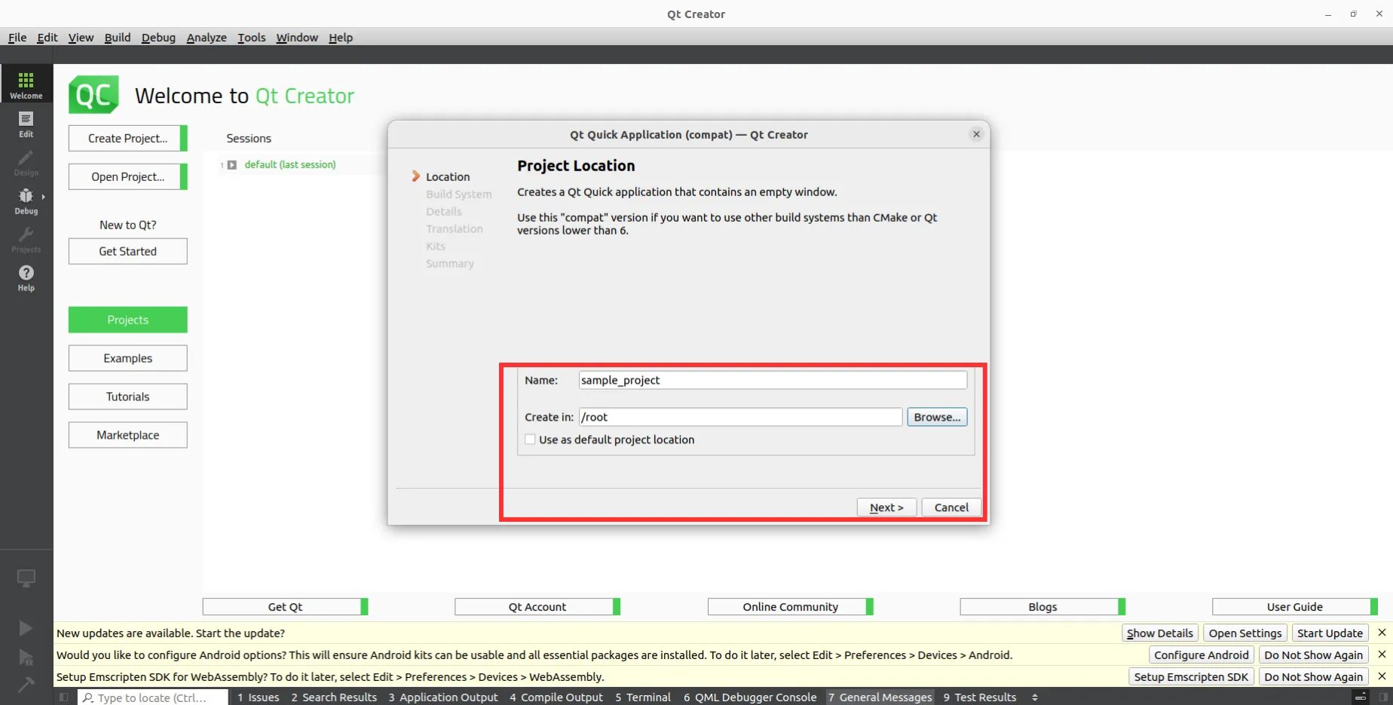Screen dimensions: 1393x705
Task: Click the search icon in the locator
Action: pyautogui.click(x=89, y=697)
